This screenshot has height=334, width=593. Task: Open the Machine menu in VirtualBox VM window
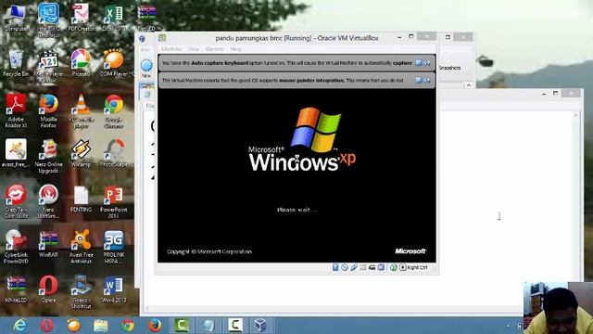coord(171,49)
